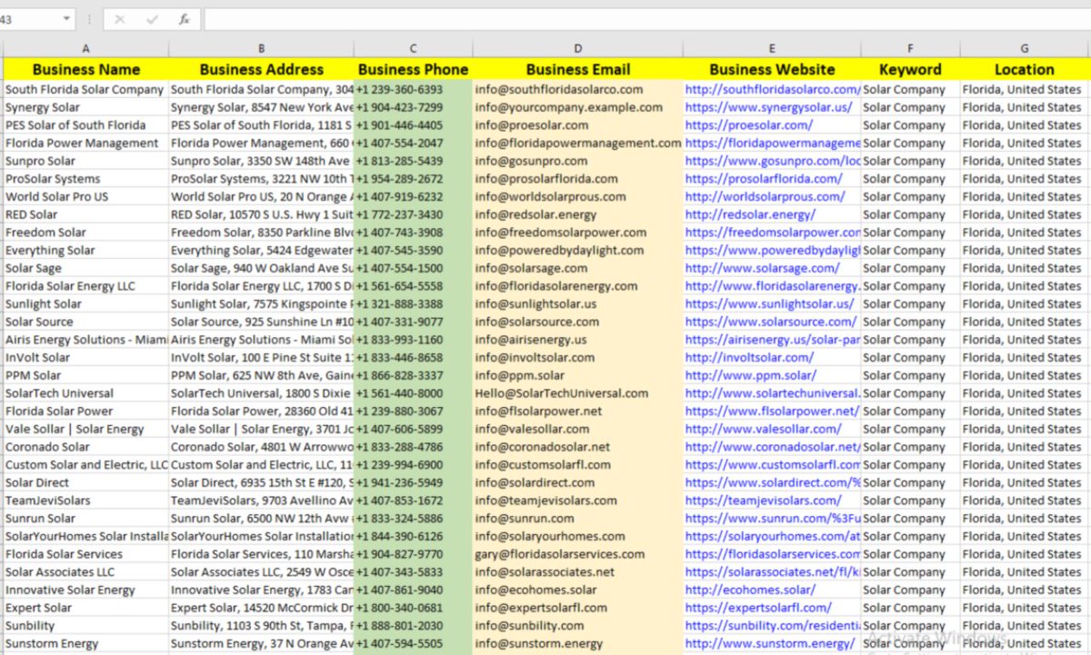The image size is (1091, 655).
Task: Select the Sunbility name cell
Action: coord(85,626)
